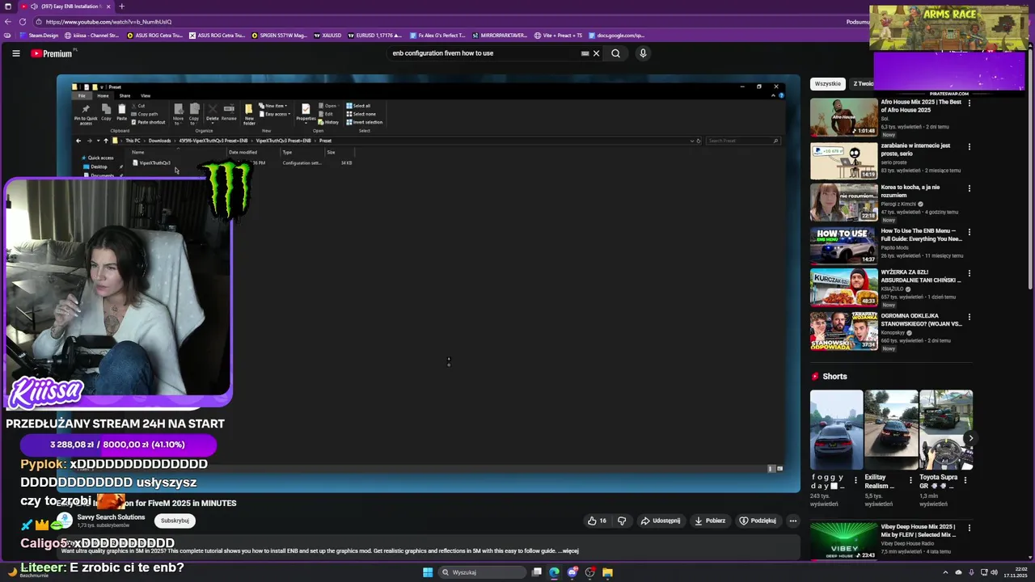This screenshot has height=582, width=1035.
Task: Click the YouTube search input field
Action: [484, 53]
